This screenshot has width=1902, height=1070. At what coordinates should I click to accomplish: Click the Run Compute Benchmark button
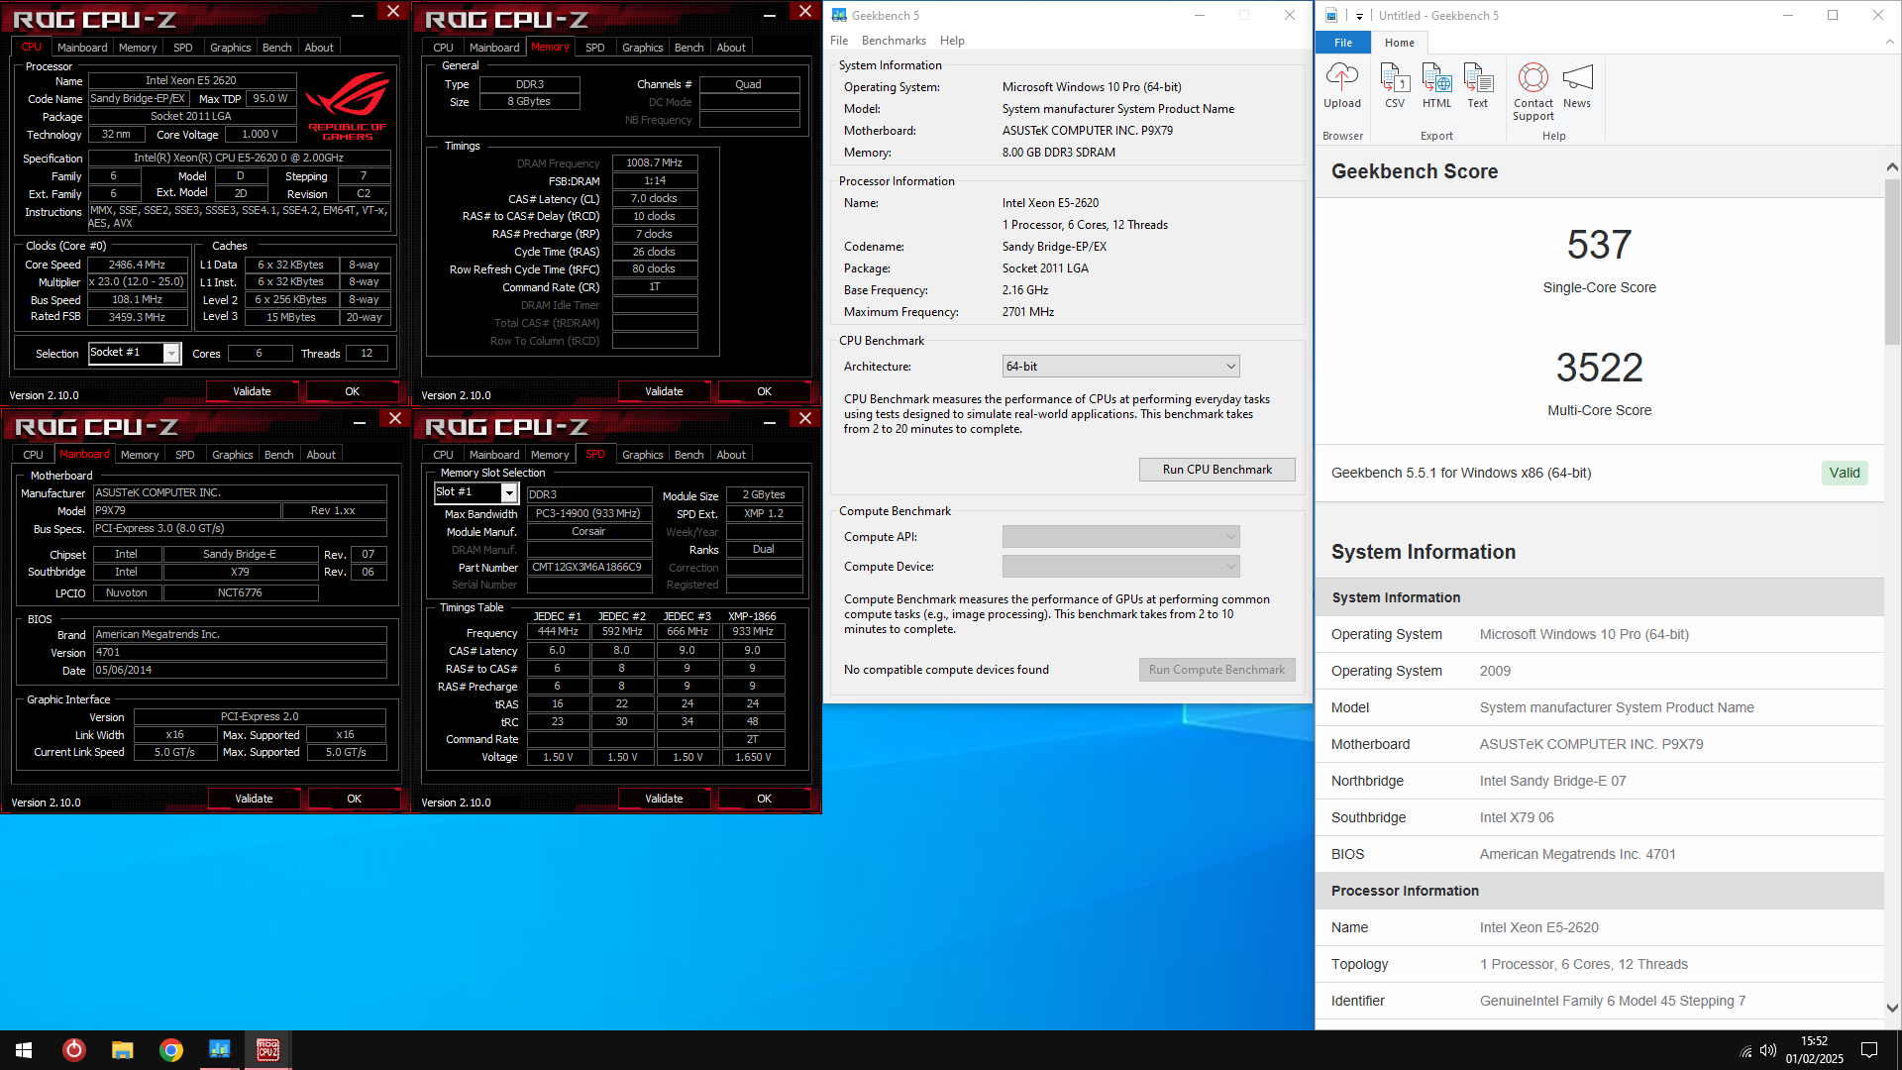(x=1217, y=670)
